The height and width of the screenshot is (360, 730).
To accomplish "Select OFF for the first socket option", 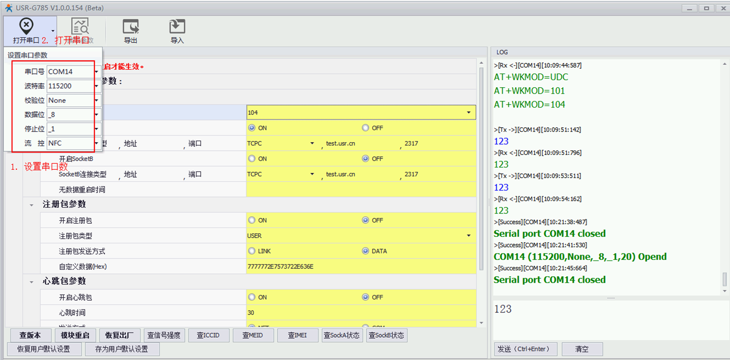I will [x=366, y=128].
